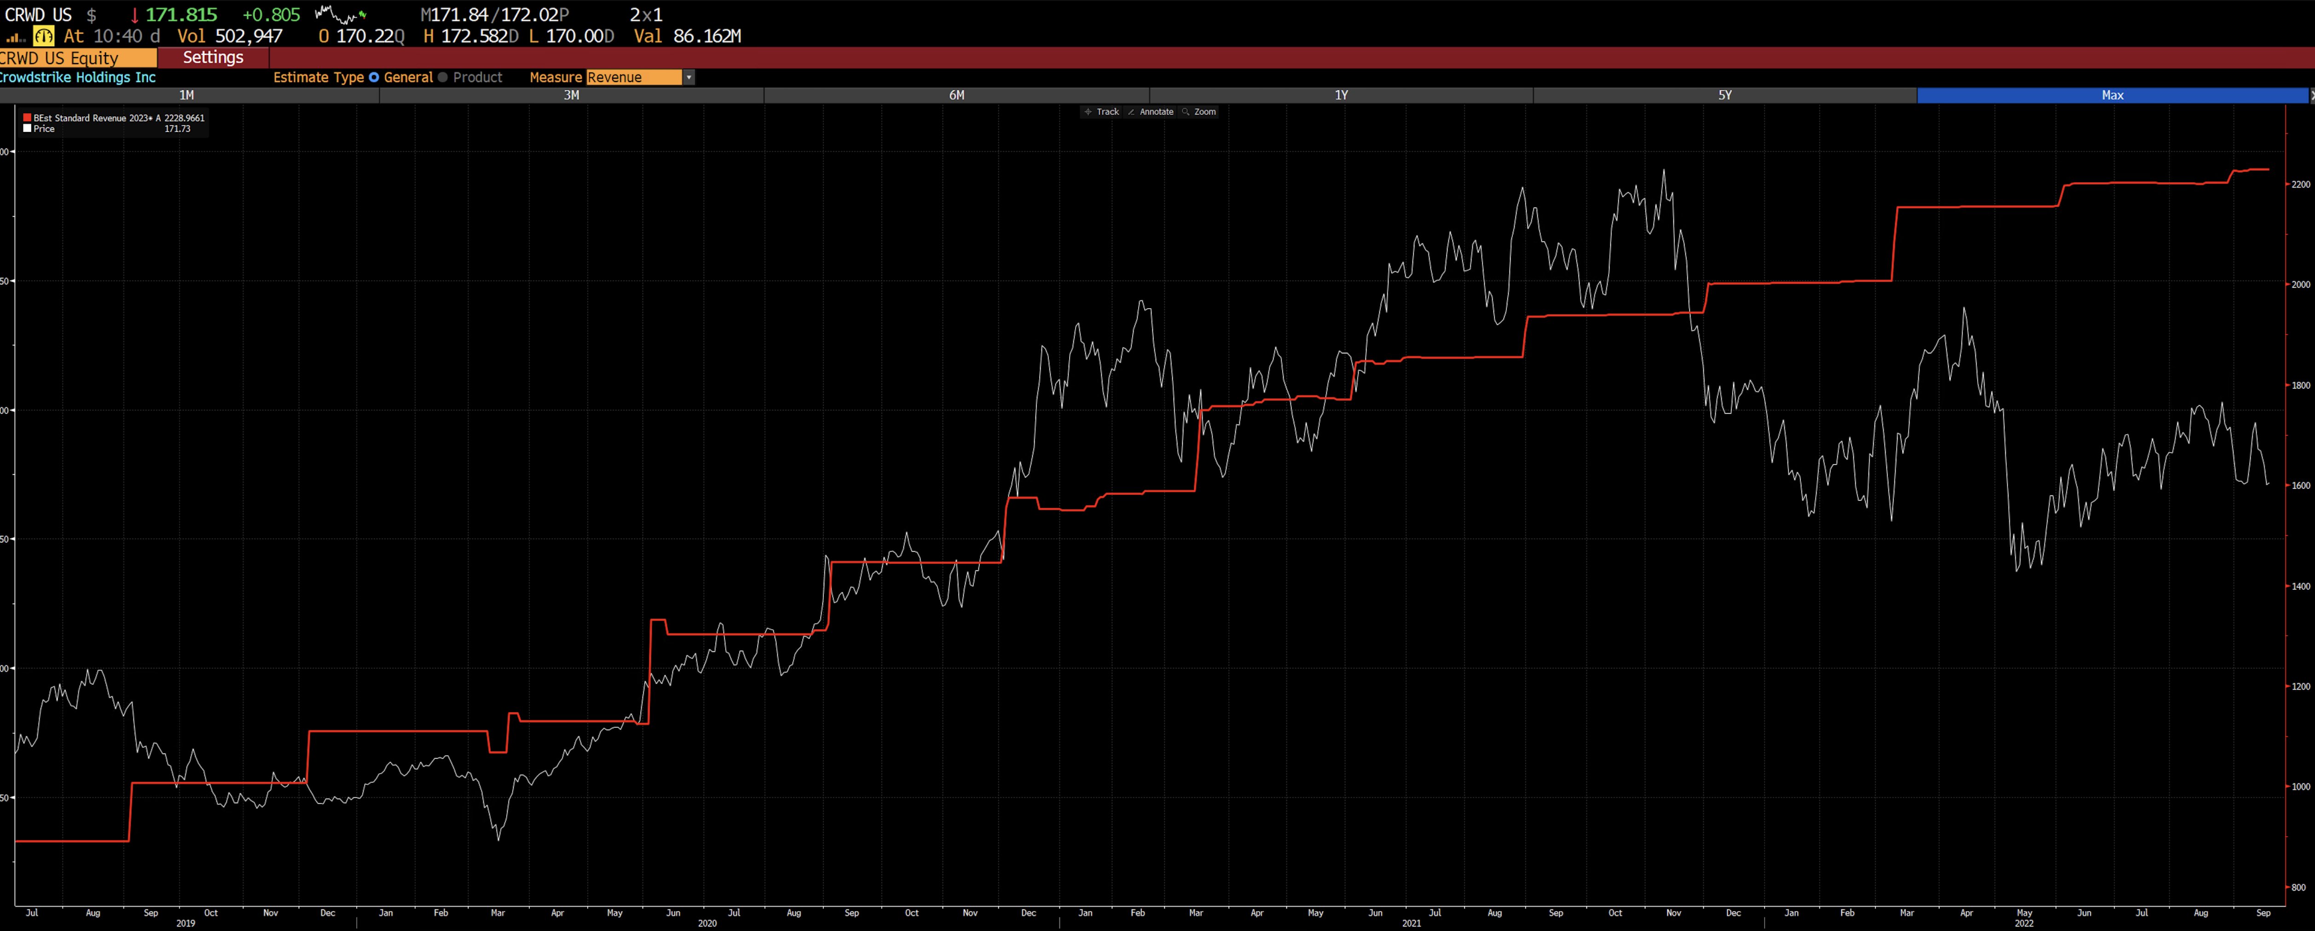Image resolution: width=2315 pixels, height=931 pixels.
Task: Select the General estimate type
Action: tap(401, 77)
